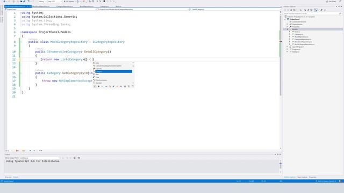Switch to the Properties tab at bottom right
Screen dimensions: 344x193
(x=313, y=177)
